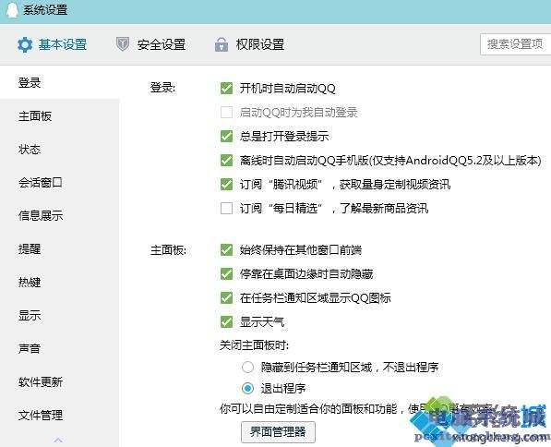Uncheck 在任务栏通知区域显示QQ图标 checkbox

[x=226, y=298]
